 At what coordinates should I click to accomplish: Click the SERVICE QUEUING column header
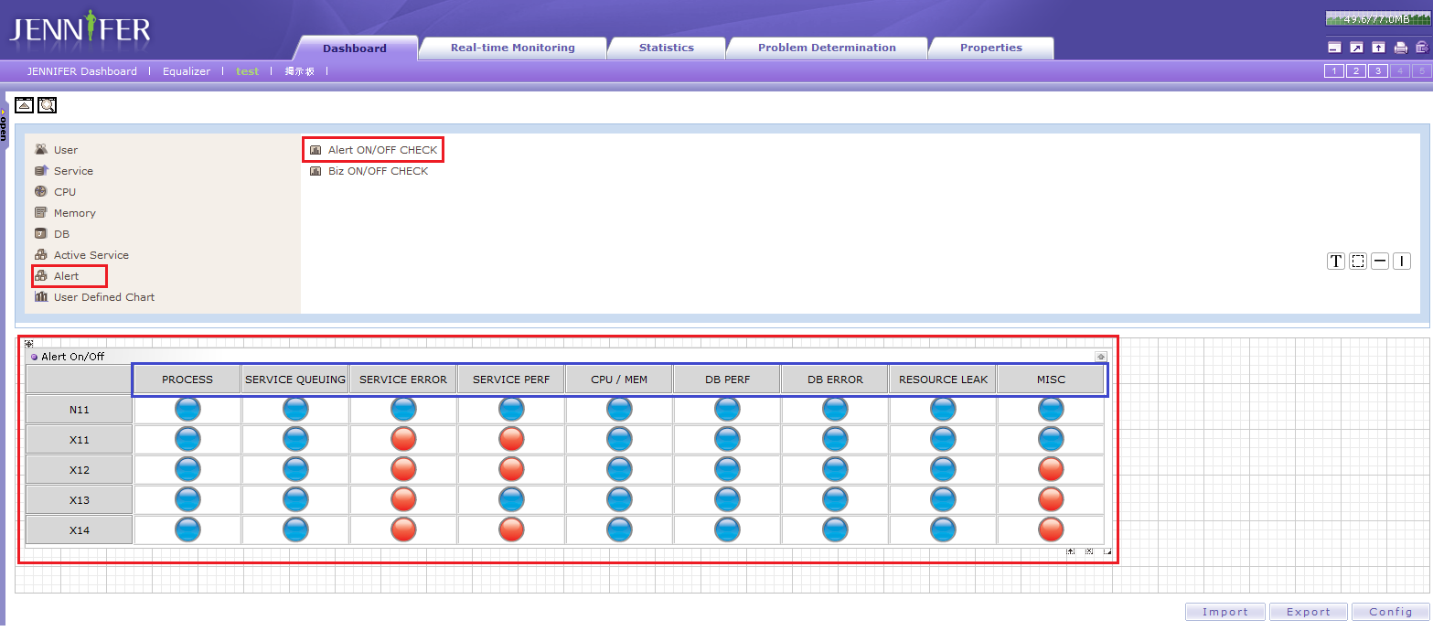point(295,380)
